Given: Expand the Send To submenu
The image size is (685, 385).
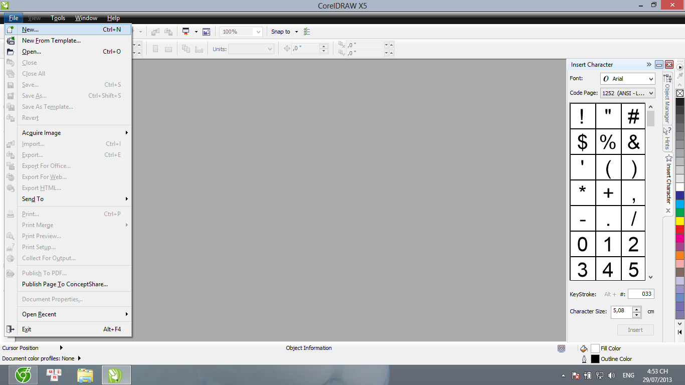Looking at the screenshot, I should point(127,199).
